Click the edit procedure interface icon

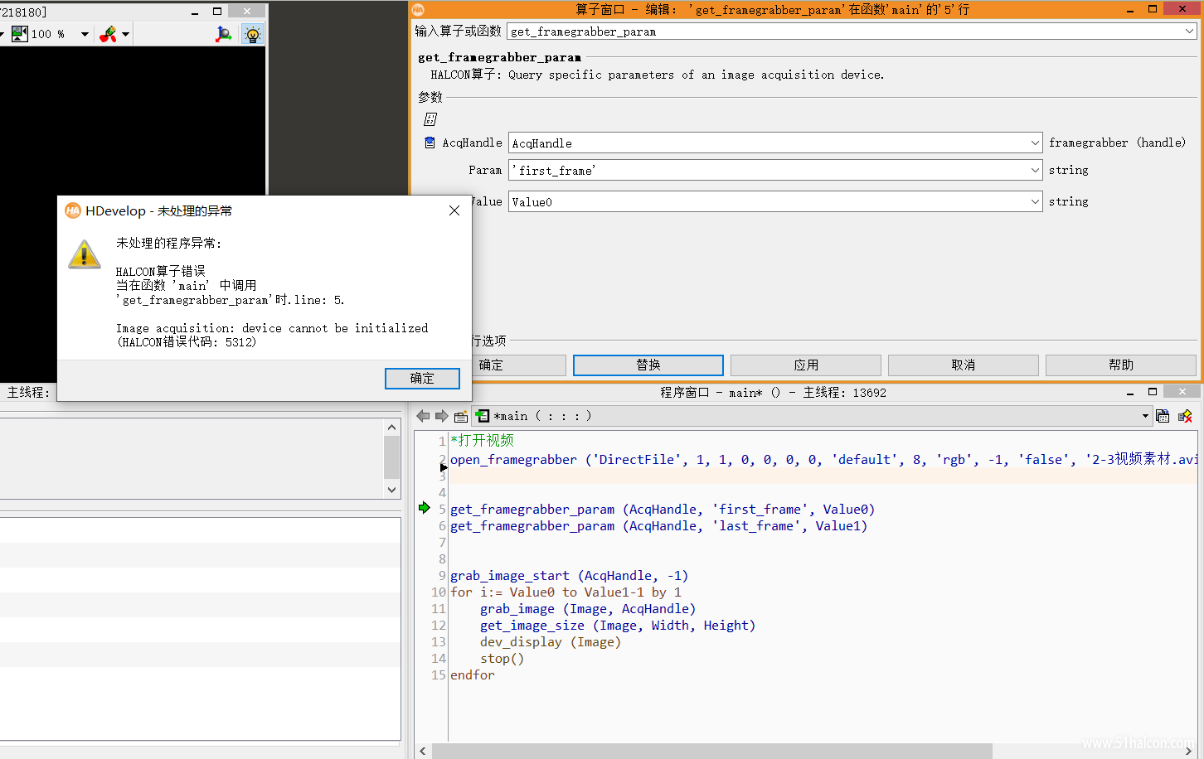click(x=461, y=416)
